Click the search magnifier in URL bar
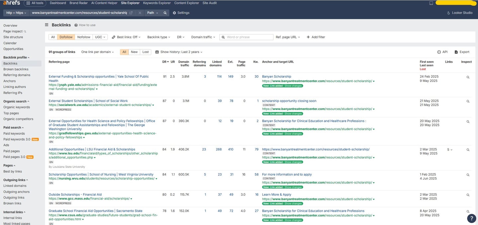Image resolution: width=478 pixels, height=225 pixels. [165, 13]
